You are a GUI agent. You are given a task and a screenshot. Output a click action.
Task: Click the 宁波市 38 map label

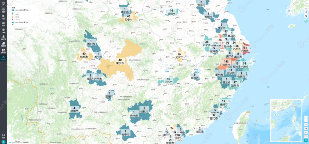pos(245,65)
